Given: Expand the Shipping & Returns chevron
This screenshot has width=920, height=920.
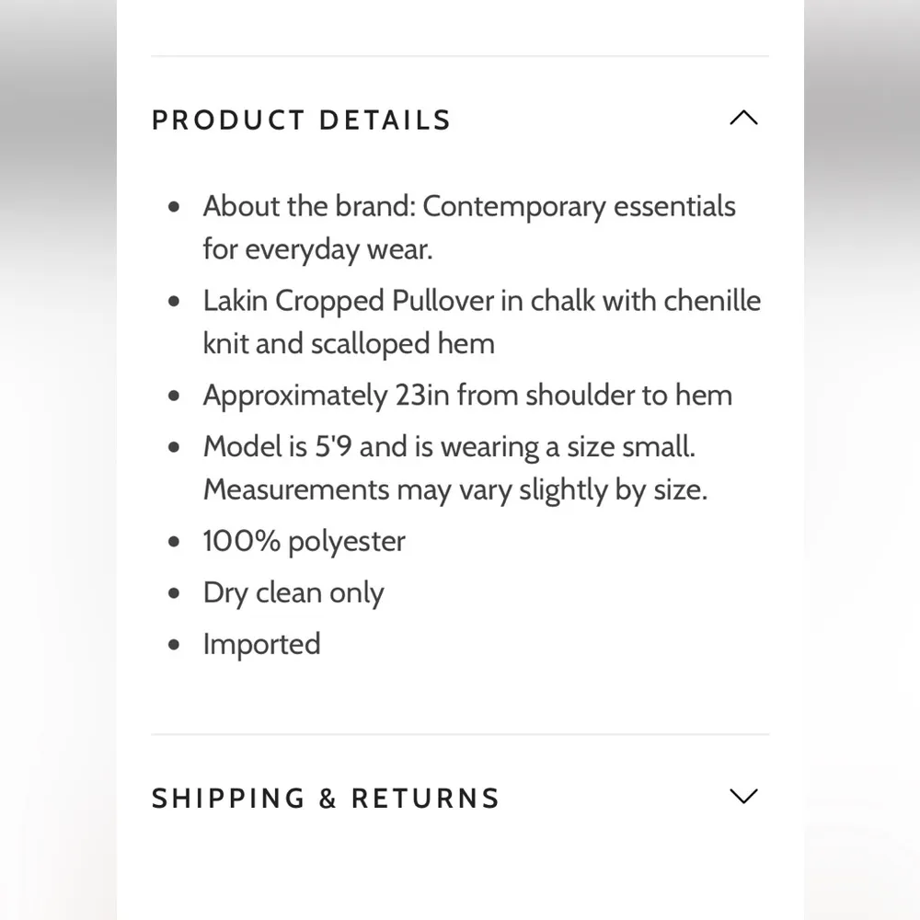Looking at the screenshot, I should click(742, 797).
